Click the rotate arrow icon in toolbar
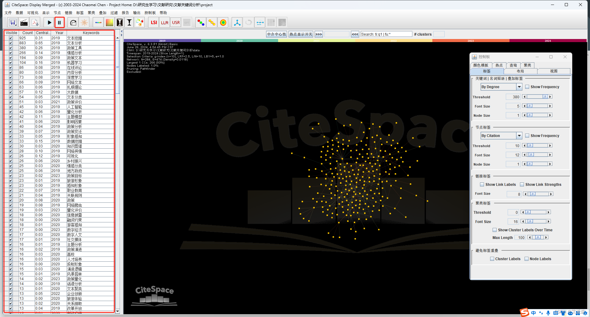590x317 pixels. 73,22
